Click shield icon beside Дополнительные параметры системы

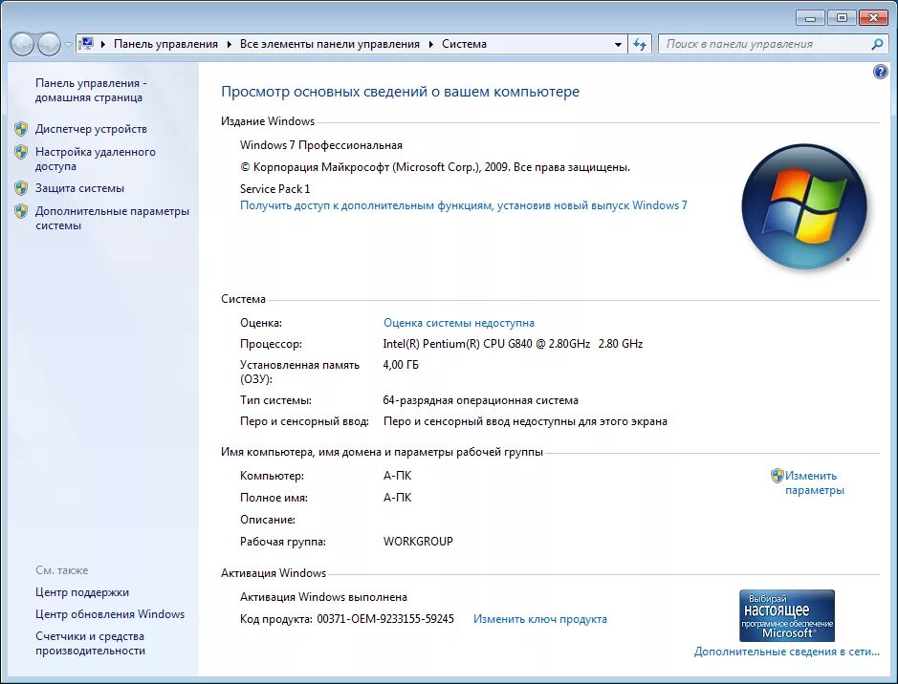coord(21,211)
